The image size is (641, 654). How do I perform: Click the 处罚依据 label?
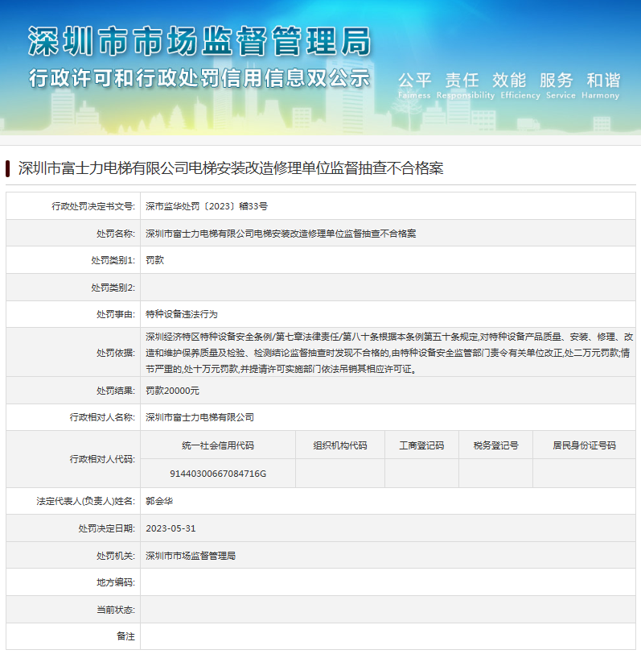tap(116, 353)
